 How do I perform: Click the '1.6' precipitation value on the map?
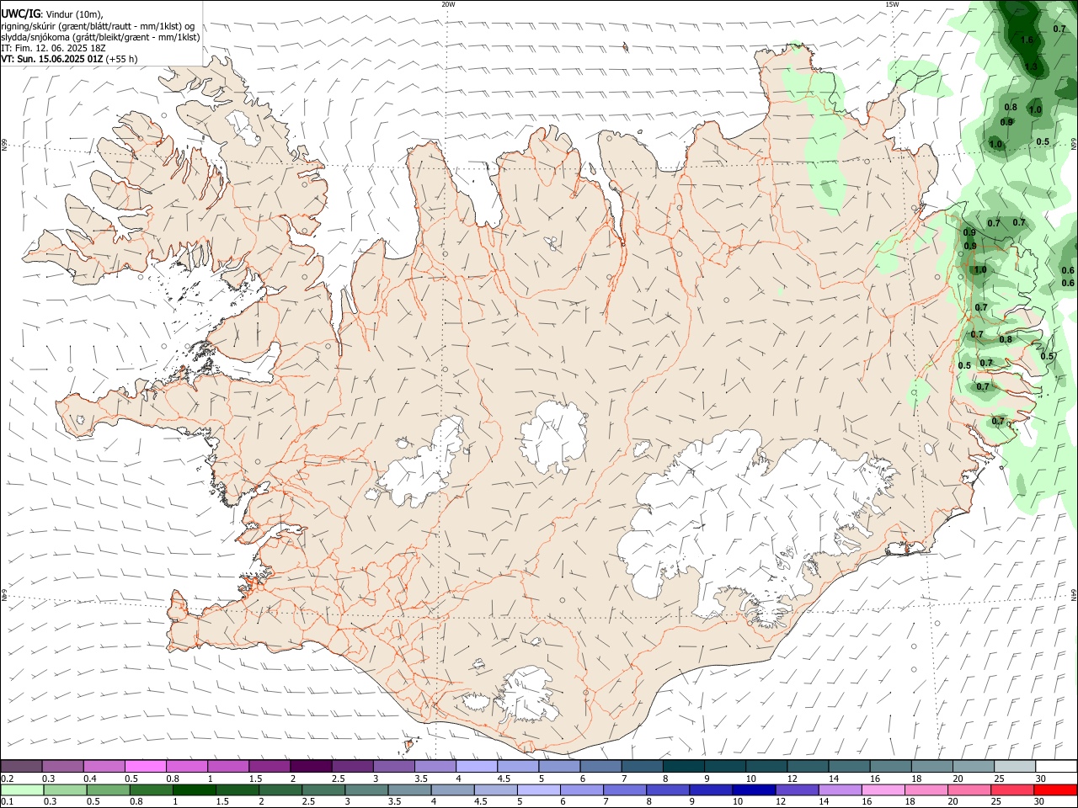[x=1026, y=40]
